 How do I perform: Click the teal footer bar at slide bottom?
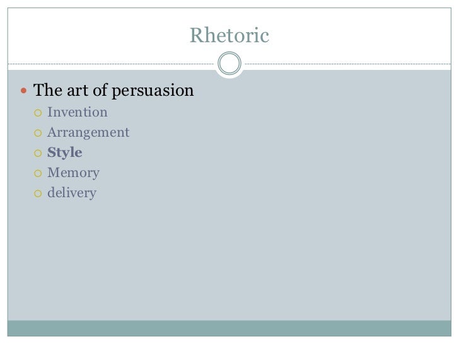[x=229, y=329]
